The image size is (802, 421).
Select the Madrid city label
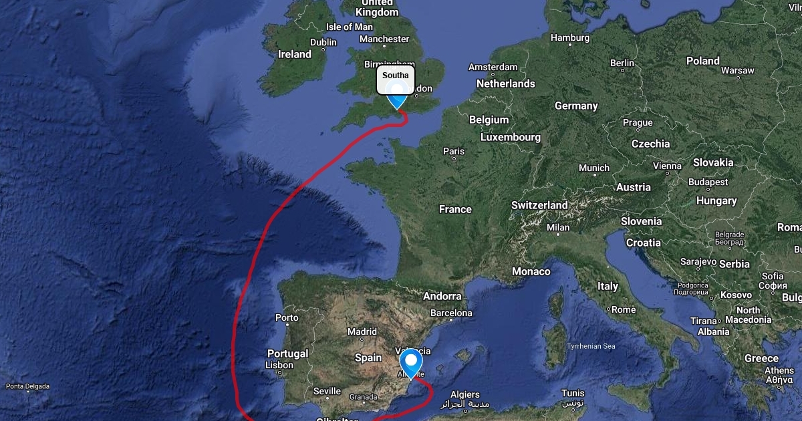point(362,331)
